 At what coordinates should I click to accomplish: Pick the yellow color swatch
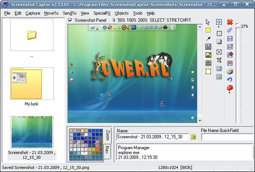click(x=208, y=30)
